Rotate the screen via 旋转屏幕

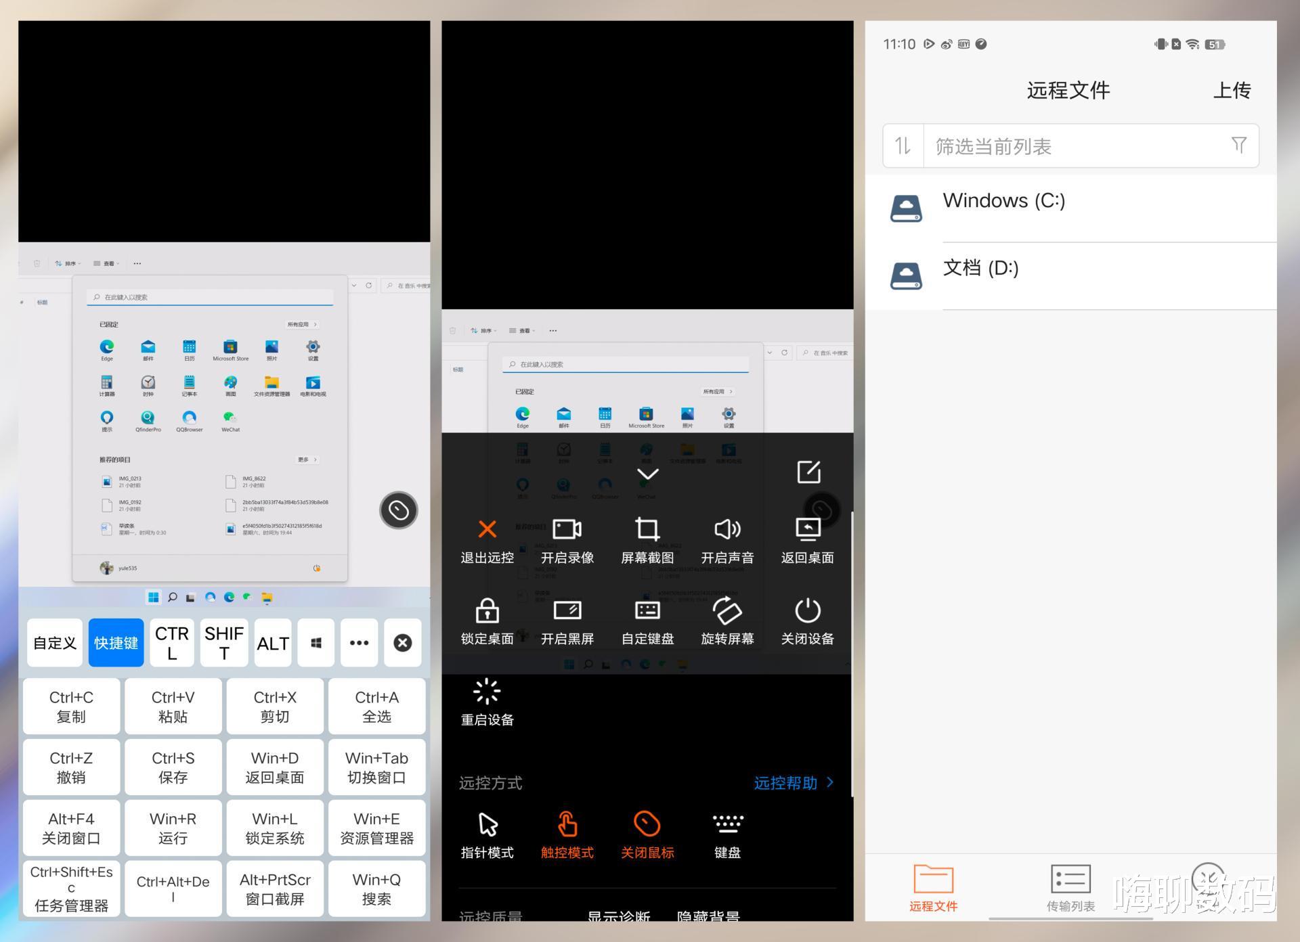pyautogui.click(x=727, y=610)
